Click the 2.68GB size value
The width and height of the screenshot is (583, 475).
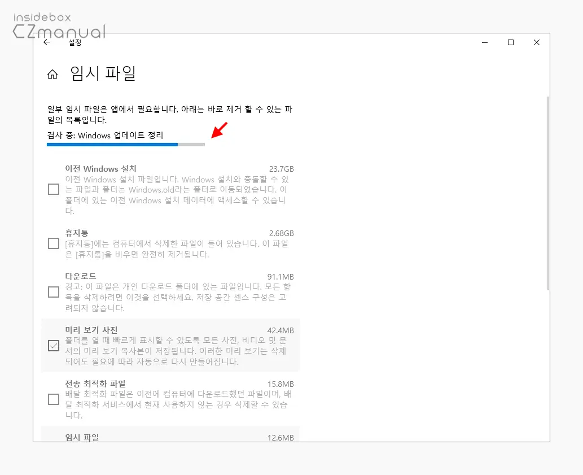pos(282,233)
